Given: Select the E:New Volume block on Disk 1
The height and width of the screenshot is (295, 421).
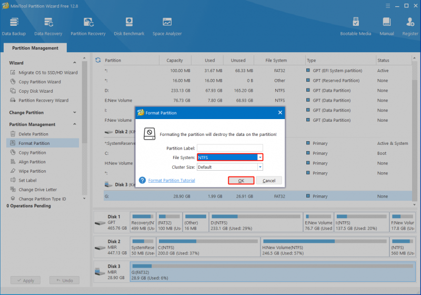Looking at the screenshot, I should point(318,222).
